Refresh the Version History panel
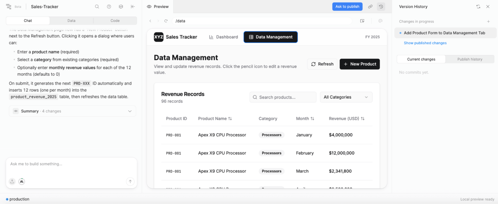This screenshot has height=204, width=498. pyautogui.click(x=478, y=7)
